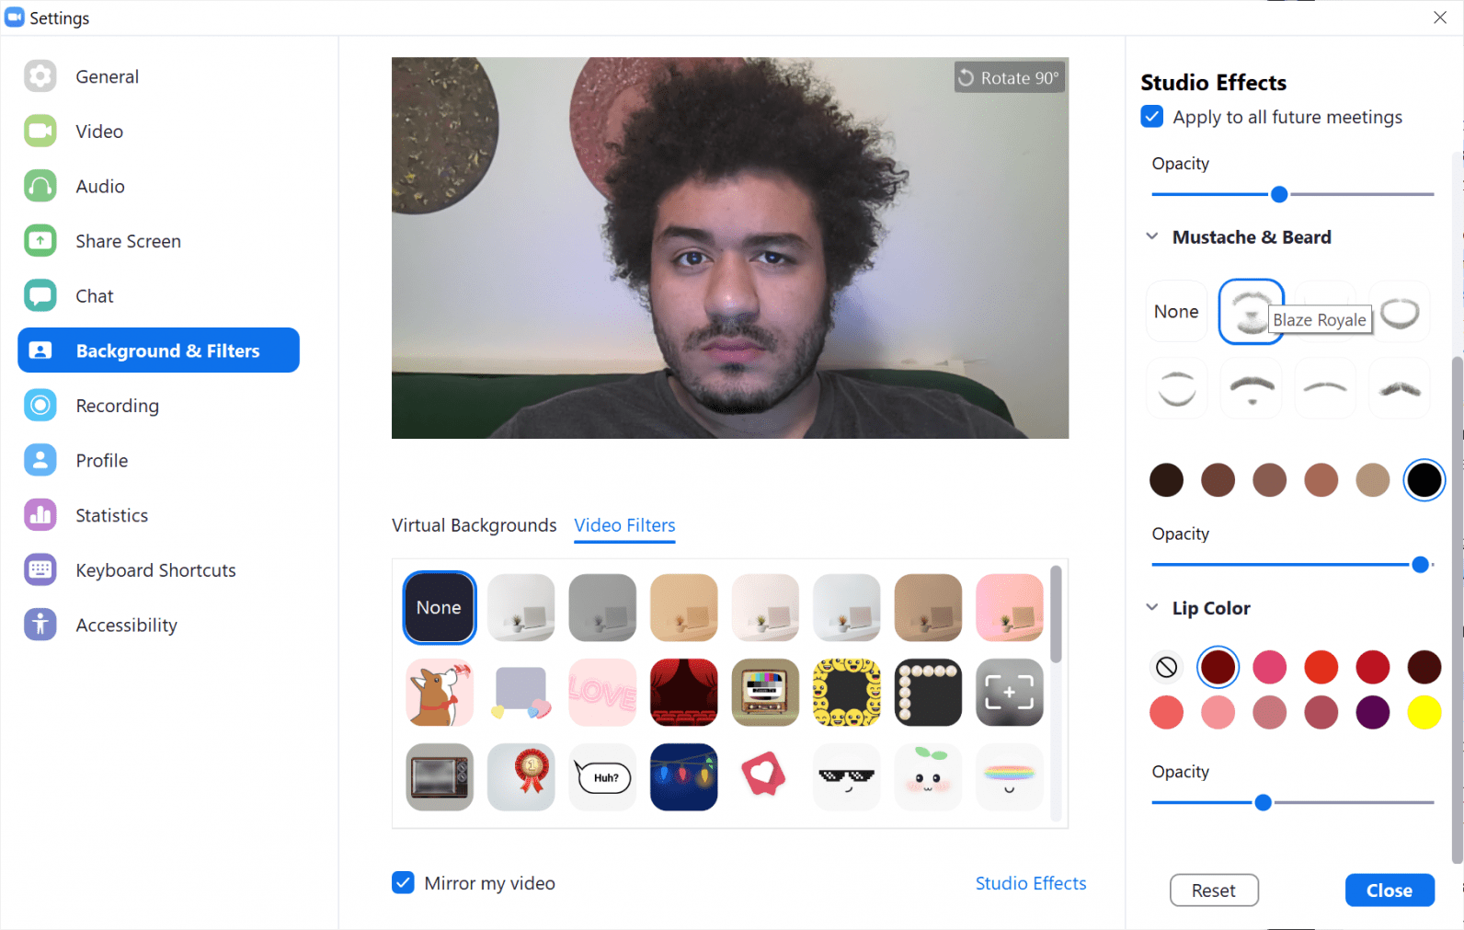This screenshot has height=930, width=1464.
Task: Select the no lip color option
Action: (1167, 667)
